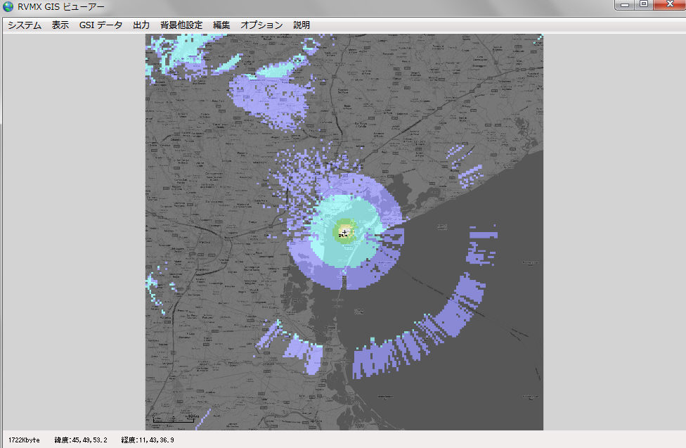Screen dimensions: 686x448
Task: Click the 経度 longitude readout in status bar
Action: click(147, 440)
